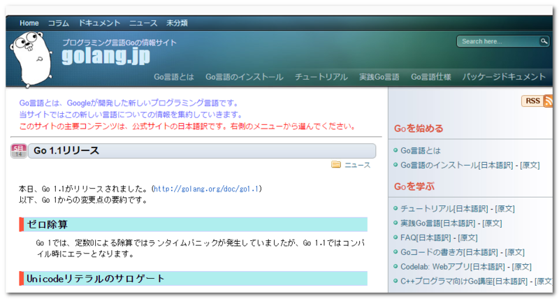The height and width of the screenshot is (299, 559).
Task: Click the プログラミング言語Goの情報サイト tagline
Action: point(119,43)
